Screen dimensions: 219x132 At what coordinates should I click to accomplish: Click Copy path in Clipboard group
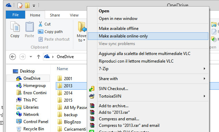tap(50, 32)
